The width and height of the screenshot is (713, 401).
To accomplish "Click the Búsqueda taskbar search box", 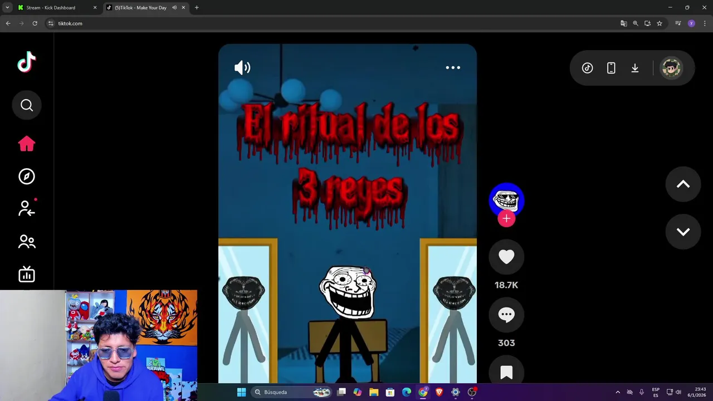I will tap(292, 392).
